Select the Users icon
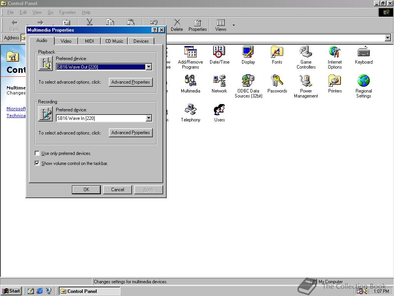 click(x=219, y=113)
